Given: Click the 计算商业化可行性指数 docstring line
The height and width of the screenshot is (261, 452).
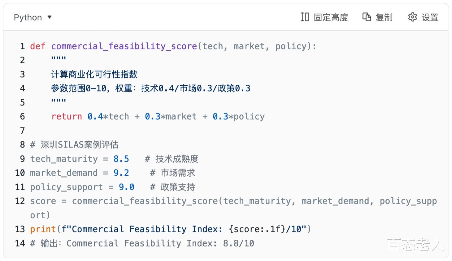Looking at the screenshot, I should tap(94, 75).
